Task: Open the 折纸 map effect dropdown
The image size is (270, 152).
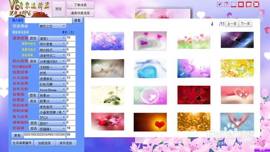Action: (x=52, y=73)
